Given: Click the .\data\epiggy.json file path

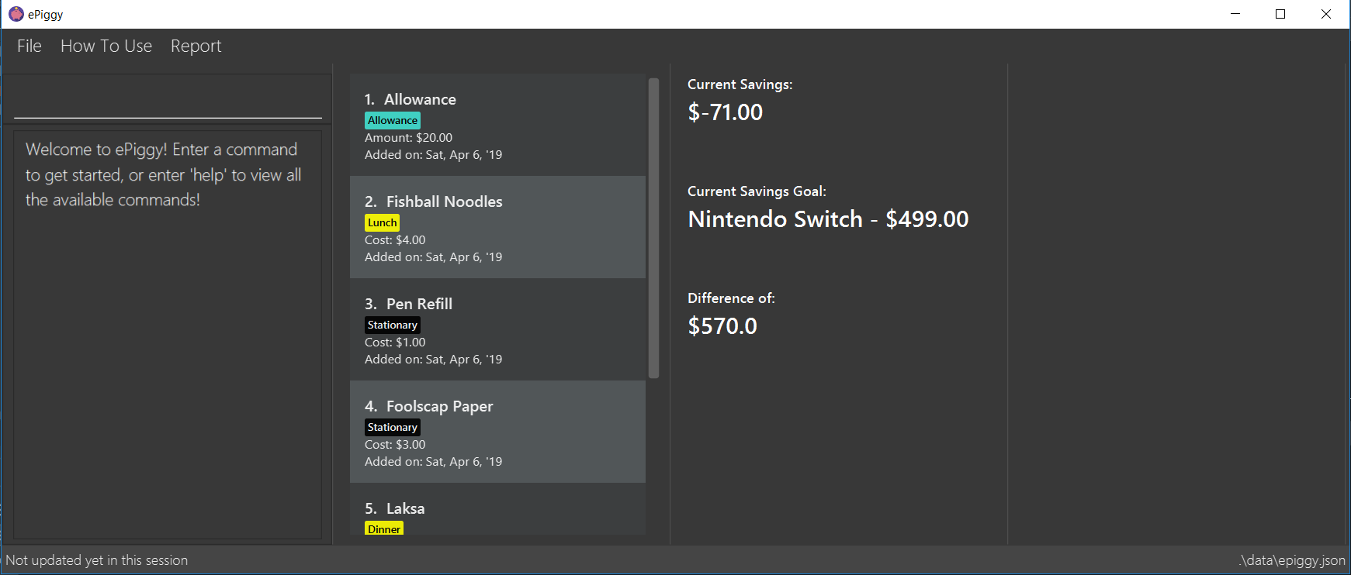Looking at the screenshot, I should tap(1292, 560).
